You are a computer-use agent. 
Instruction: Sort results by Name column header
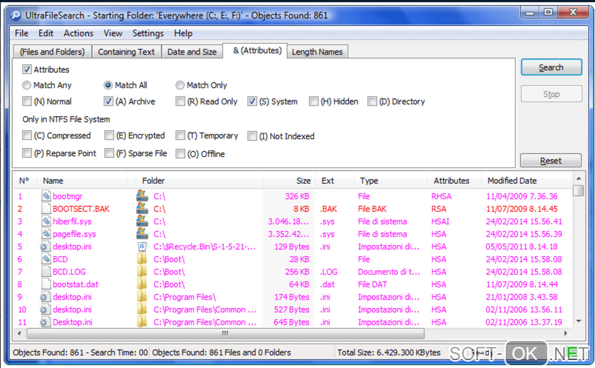click(82, 181)
